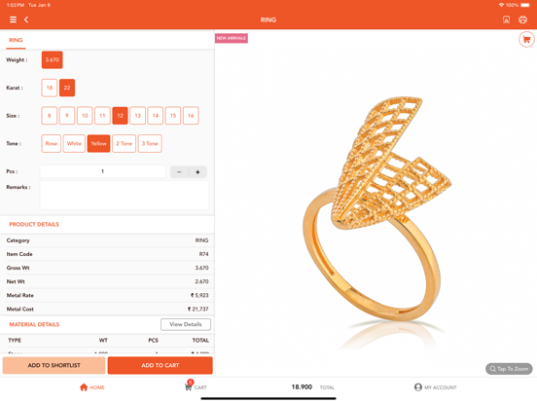Choose ring size 12

click(121, 116)
